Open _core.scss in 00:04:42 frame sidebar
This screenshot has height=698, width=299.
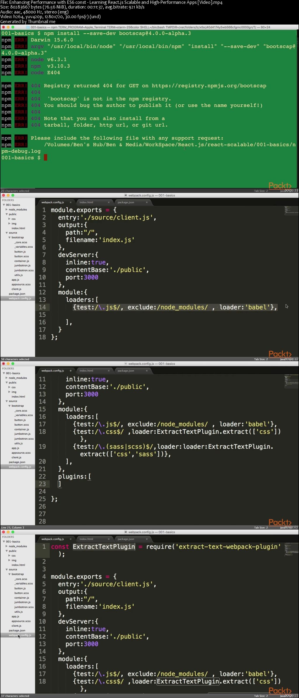[x=21, y=242]
